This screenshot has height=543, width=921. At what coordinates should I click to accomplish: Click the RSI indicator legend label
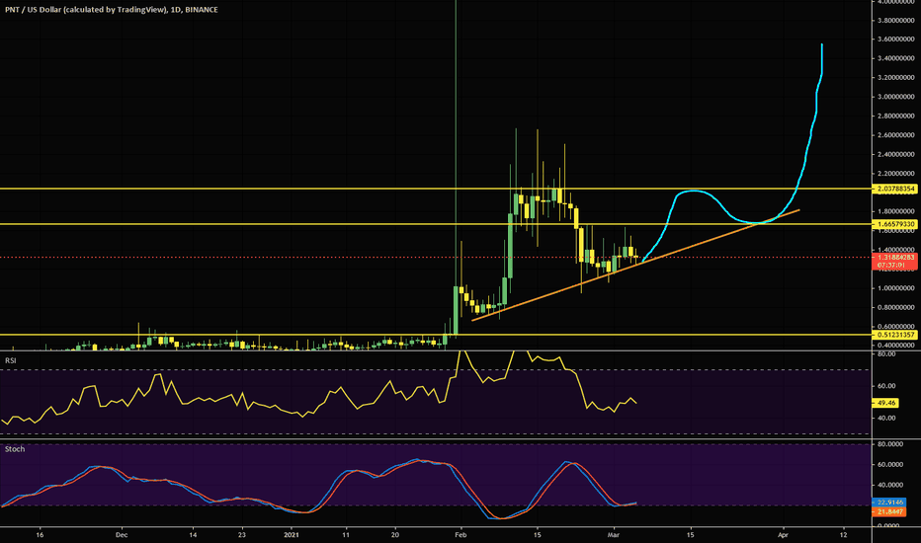tap(11, 360)
